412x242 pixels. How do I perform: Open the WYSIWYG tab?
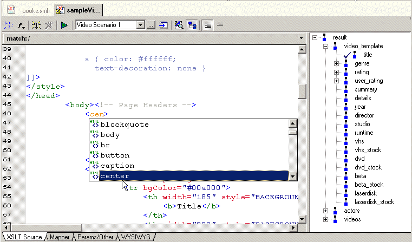(137, 237)
